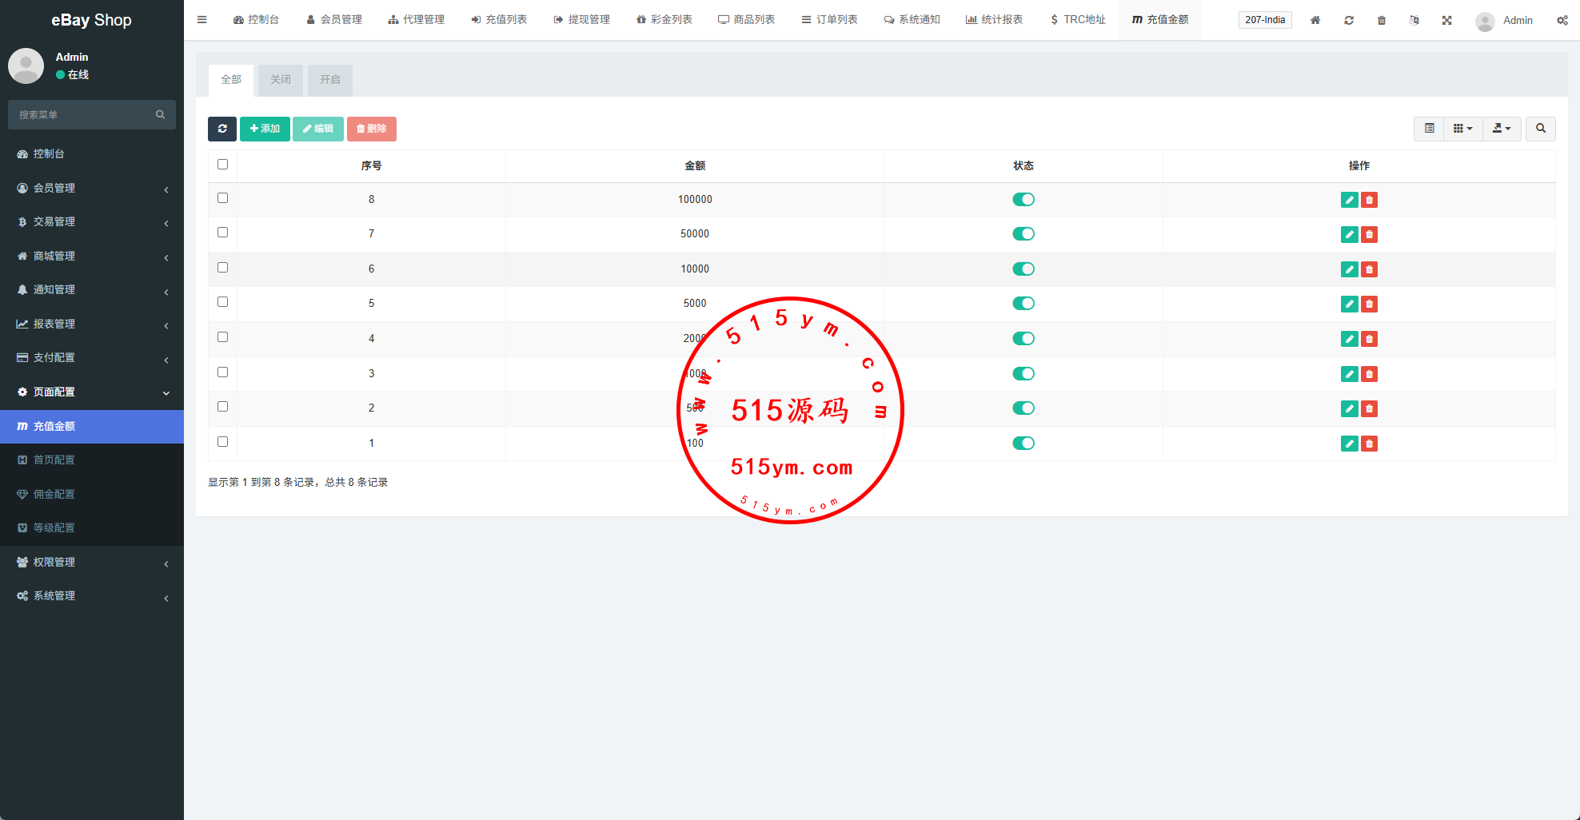The image size is (1580, 820).
Task: Disable the status toggle for amount 100000
Action: (1023, 200)
